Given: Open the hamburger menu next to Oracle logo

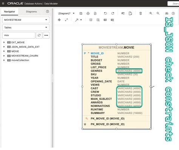Looking at the screenshot, I should (x=3, y=3).
